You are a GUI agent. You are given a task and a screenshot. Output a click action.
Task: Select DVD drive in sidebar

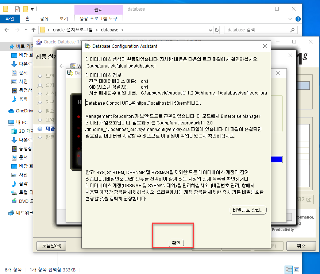22,201
